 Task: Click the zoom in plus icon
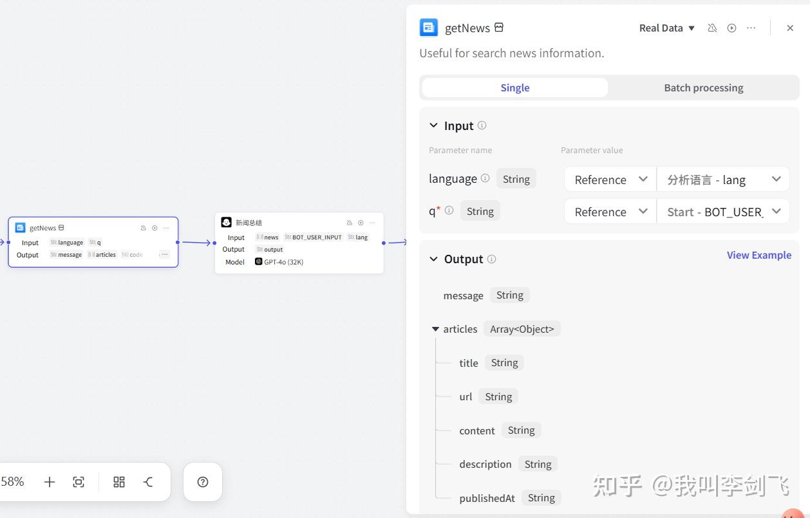click(50, 482)
